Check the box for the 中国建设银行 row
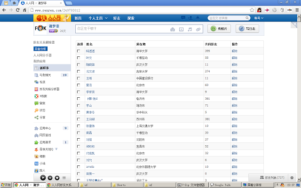301x188 pixels. click(79, 78)
